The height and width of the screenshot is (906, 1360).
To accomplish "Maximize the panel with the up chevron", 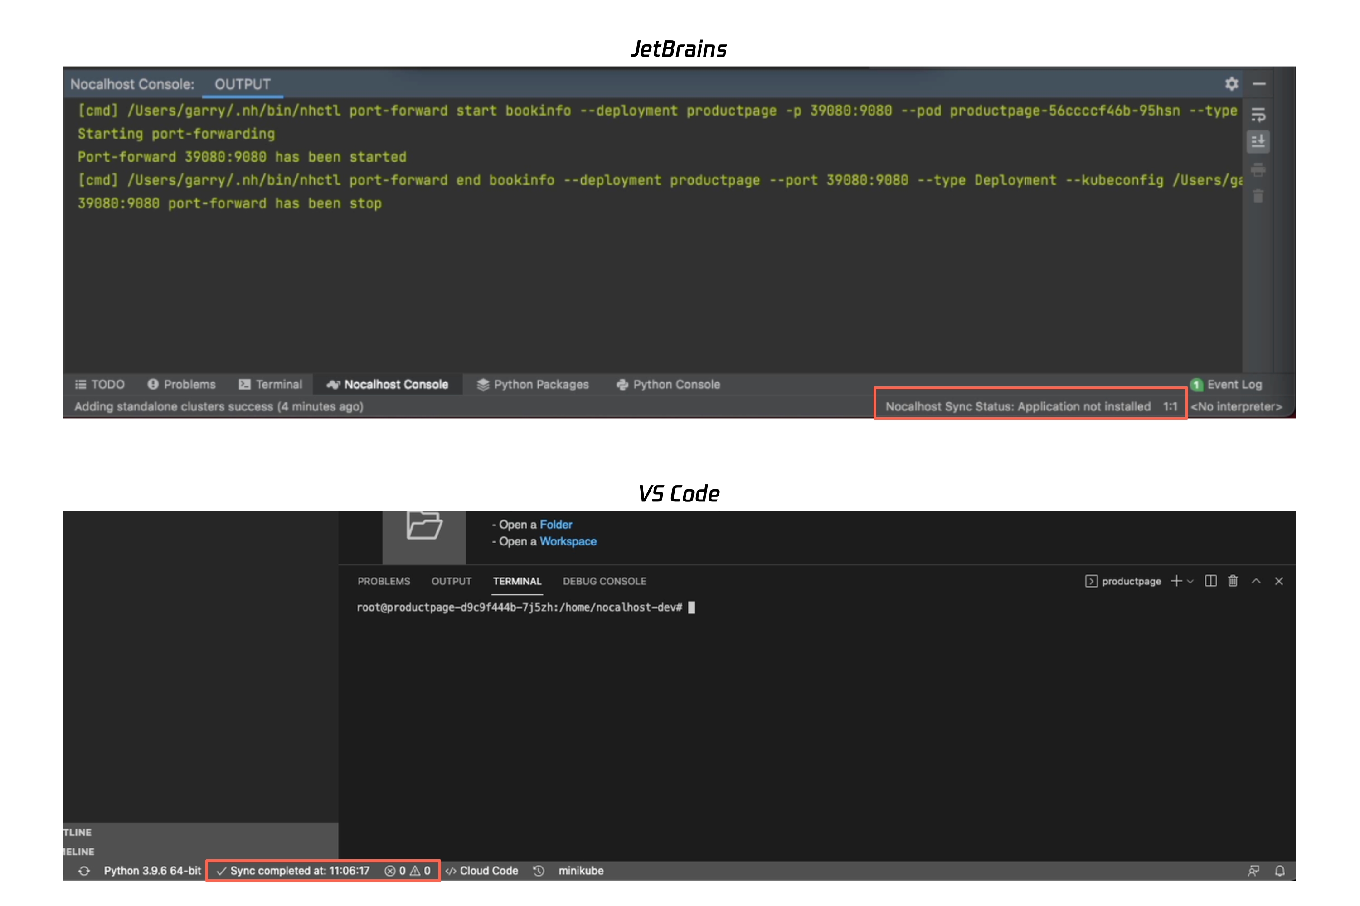I will (1256, 581).
